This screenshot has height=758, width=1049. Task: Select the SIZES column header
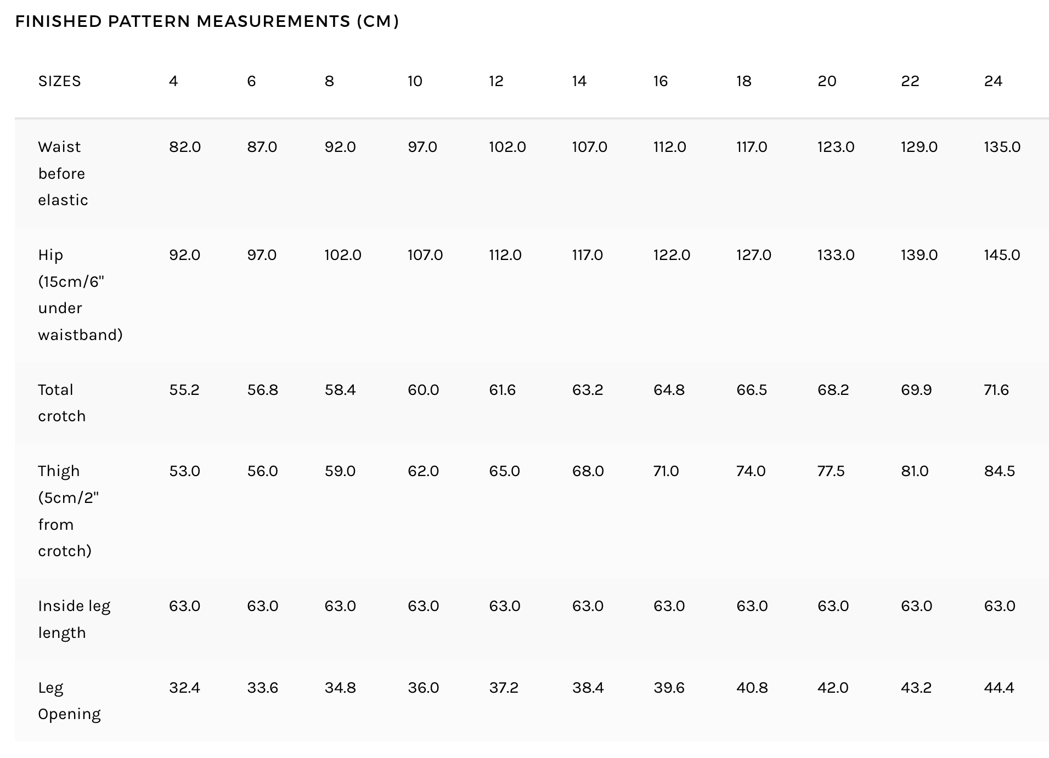(59, 81)
